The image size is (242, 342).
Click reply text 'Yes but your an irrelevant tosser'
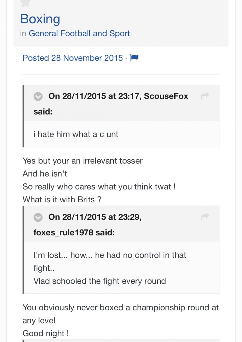click(x=82, y=161)
